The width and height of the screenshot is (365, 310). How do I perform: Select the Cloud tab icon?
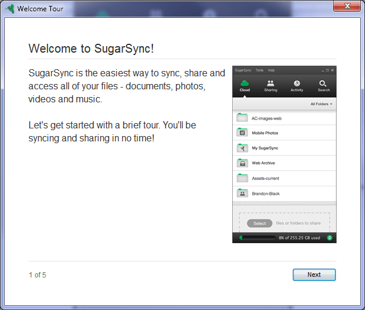click(245, 83)
